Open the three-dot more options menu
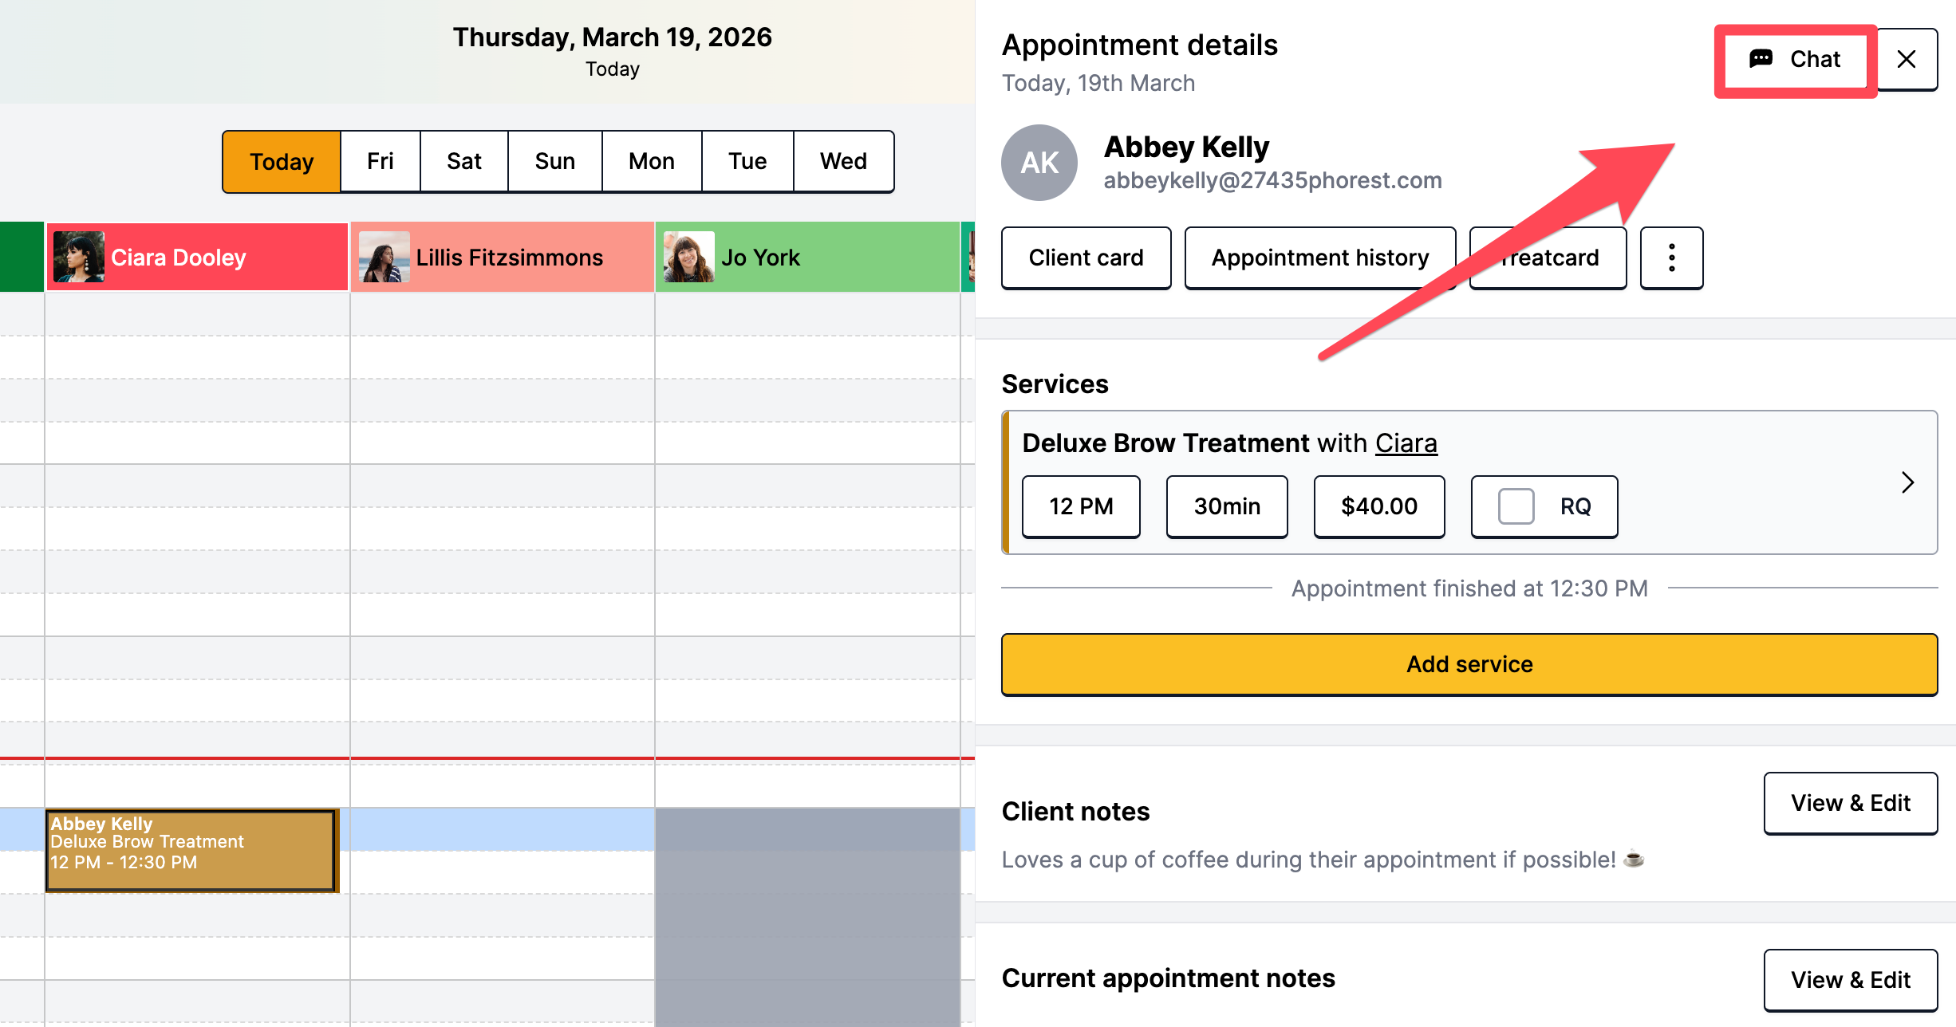The height and width of the screenshot is (1027, 1956). (x=1671, y=258)
